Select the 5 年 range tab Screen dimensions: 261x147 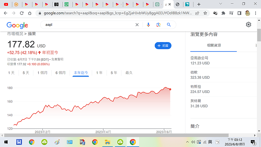(114, 73)
